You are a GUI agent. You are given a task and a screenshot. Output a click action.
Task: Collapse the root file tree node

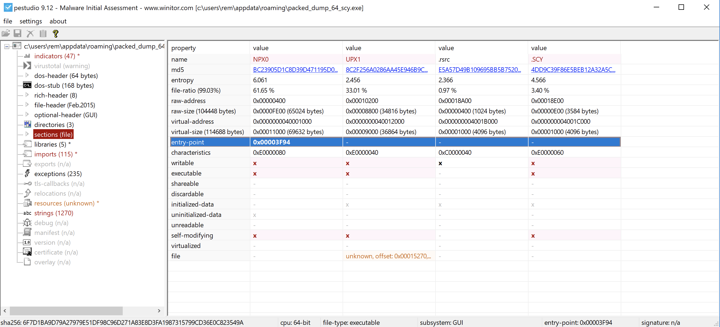[x=7, y=46]
